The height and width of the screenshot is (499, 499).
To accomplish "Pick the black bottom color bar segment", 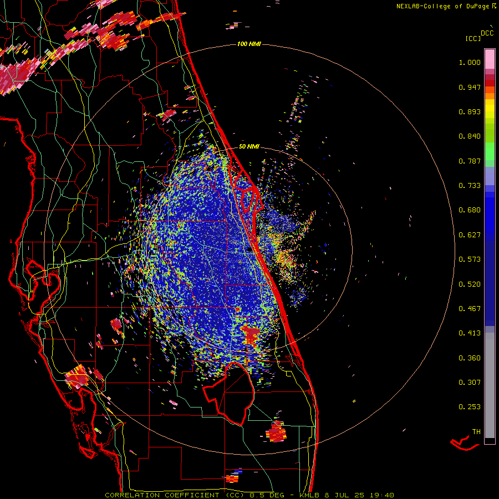I will point(490,441).
